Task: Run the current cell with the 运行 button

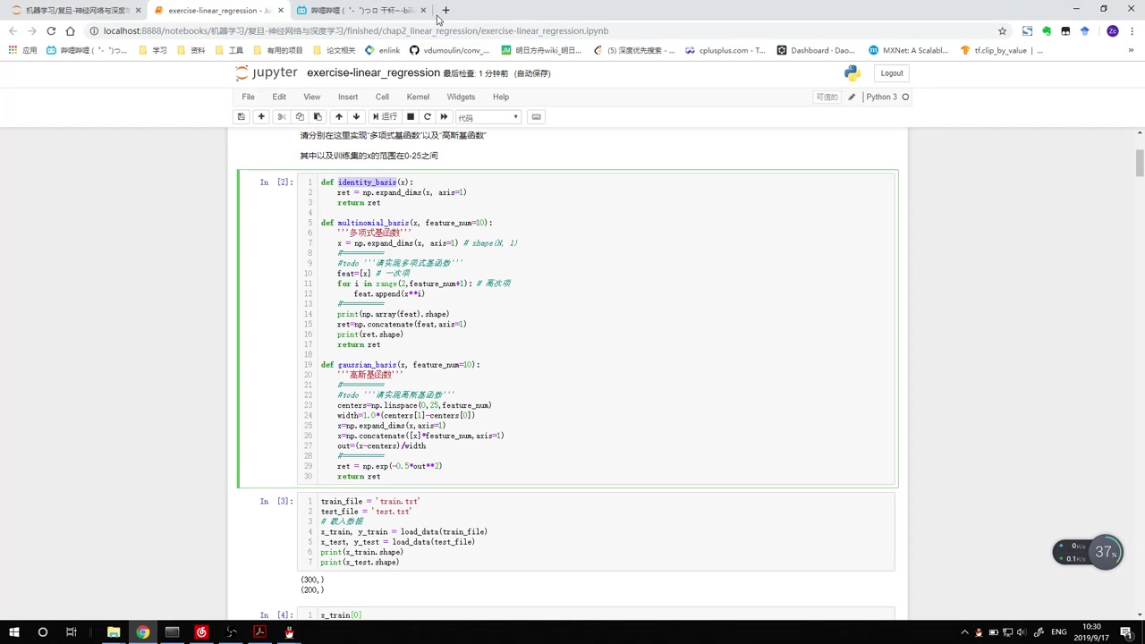Action: (385, 117)
